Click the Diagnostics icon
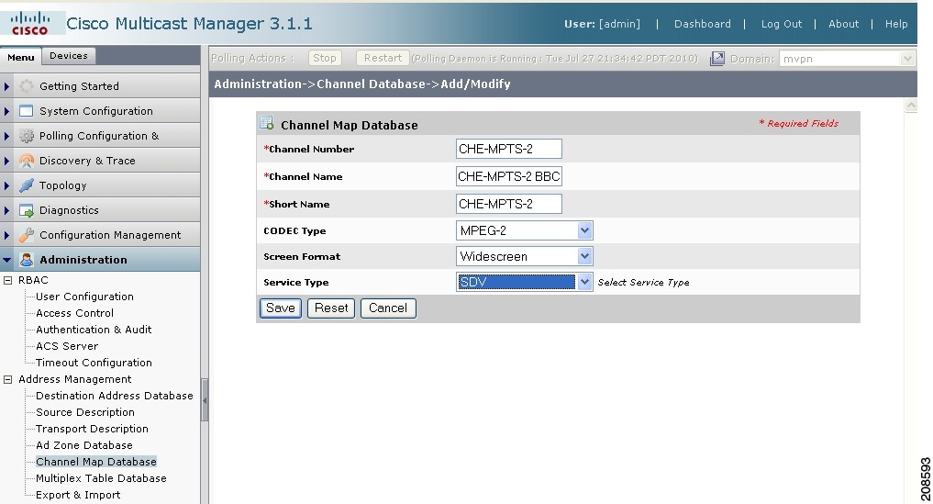This screenshot has width=933, height=504. click(x=27, y=210)
